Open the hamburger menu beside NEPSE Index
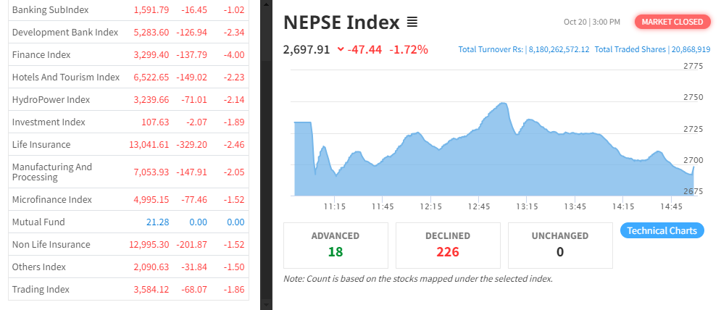The image size is (721, 310). click(412, 22)
